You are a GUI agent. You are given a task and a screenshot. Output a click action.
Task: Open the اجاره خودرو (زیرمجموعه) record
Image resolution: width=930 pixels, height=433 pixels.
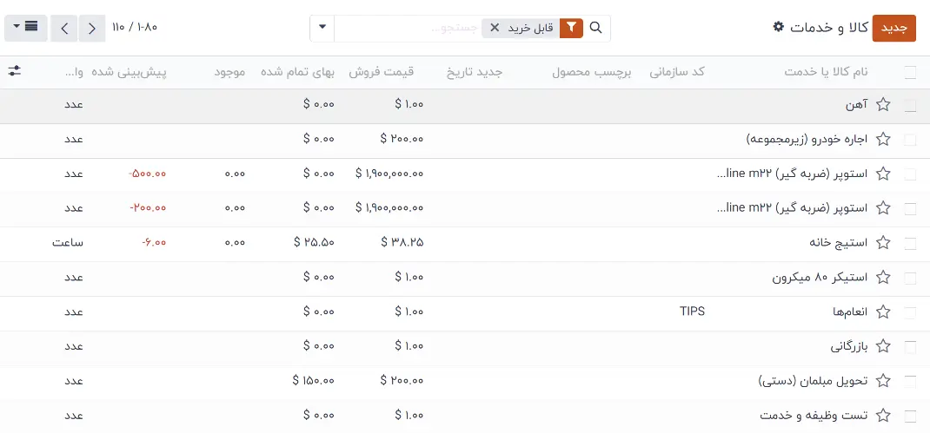point(807,140)
